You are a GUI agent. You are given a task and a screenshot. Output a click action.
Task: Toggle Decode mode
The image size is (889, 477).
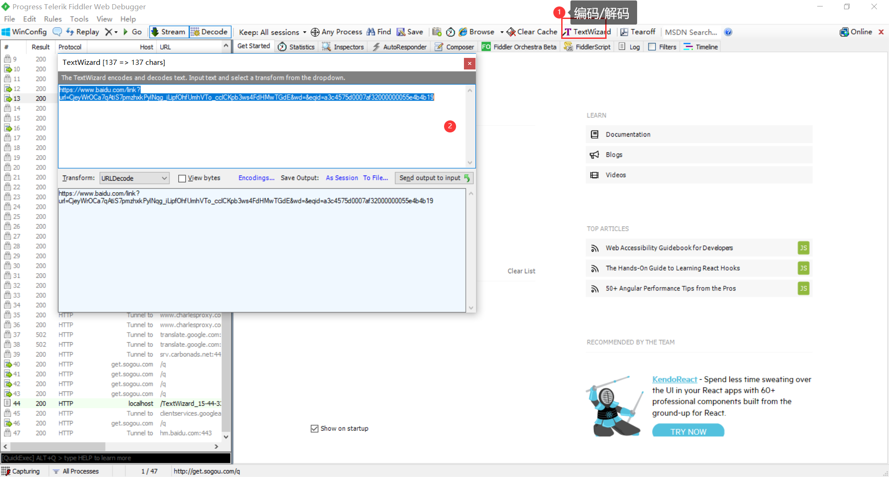210,32
